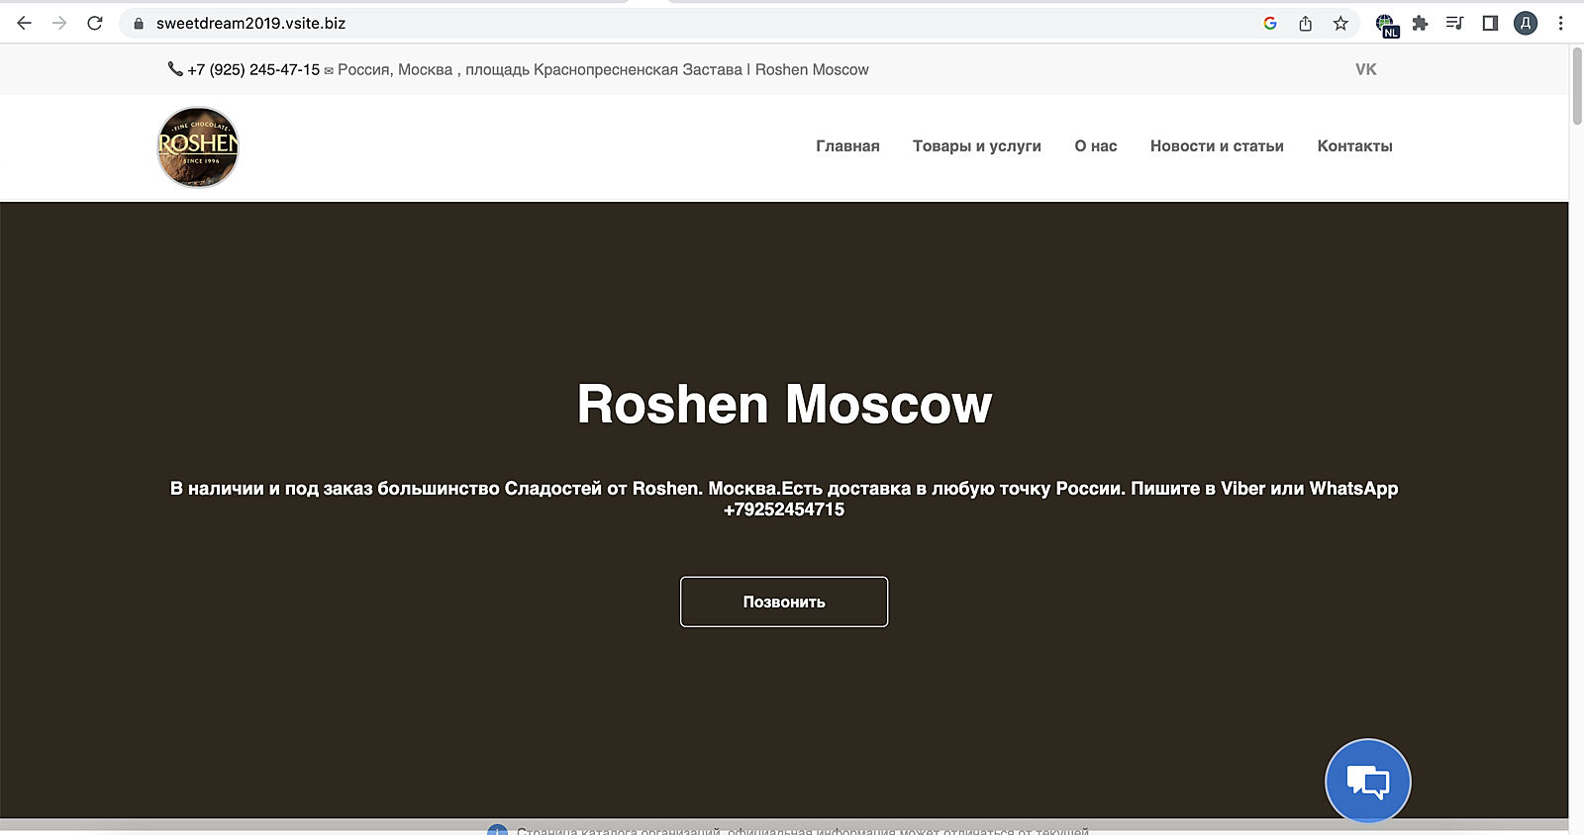Open the NL globe VPN extension
The width and height of the screenshot is (1584, 835).
[x=1386, y=25]
